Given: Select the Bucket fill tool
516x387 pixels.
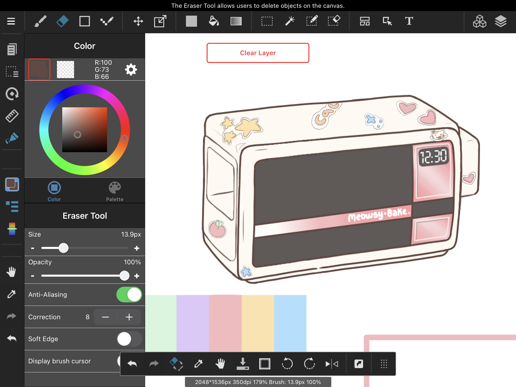Looking at the screenshot, I should click(x=214, y=21).
